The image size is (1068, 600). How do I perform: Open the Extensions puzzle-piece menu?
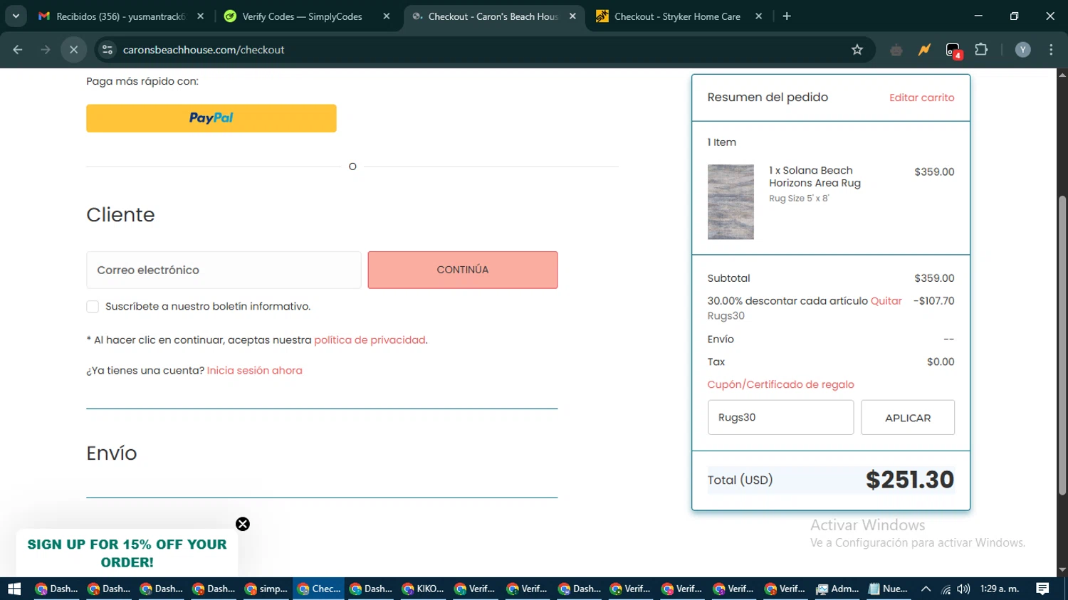tap(981, 50)
